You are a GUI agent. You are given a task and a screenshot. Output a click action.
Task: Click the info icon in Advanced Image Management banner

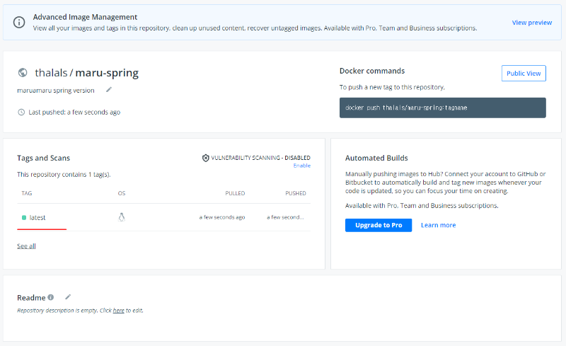[x=19, y=22]
